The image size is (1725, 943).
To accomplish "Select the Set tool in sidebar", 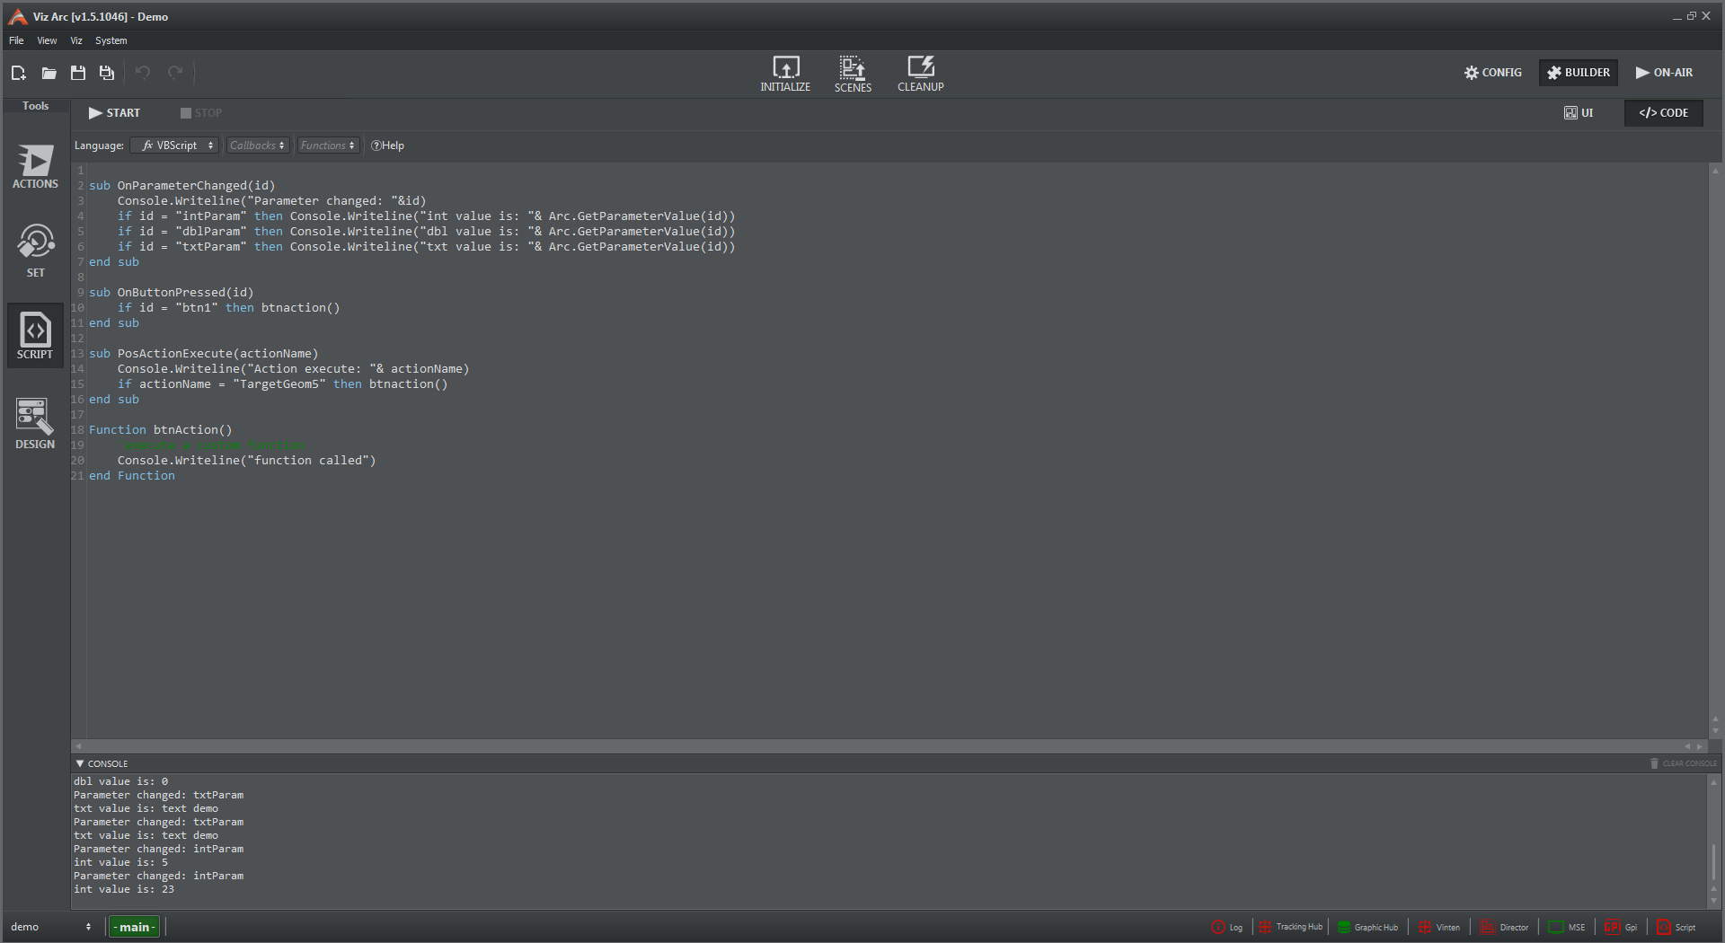I will (x=35, y=251).
